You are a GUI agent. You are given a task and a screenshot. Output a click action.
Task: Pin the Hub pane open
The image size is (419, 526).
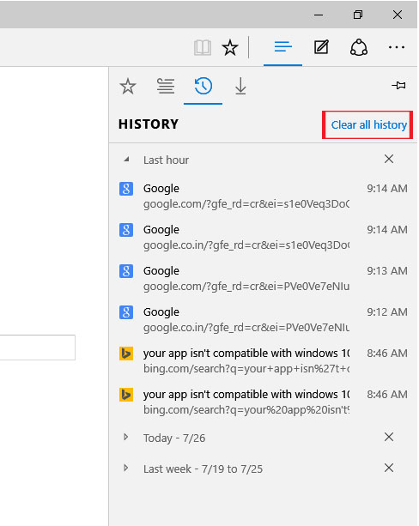tap(399, 86)
